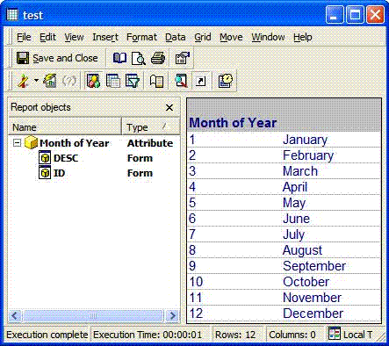Open the Move menu
This screenshot has width=389, height=346.
231,37
